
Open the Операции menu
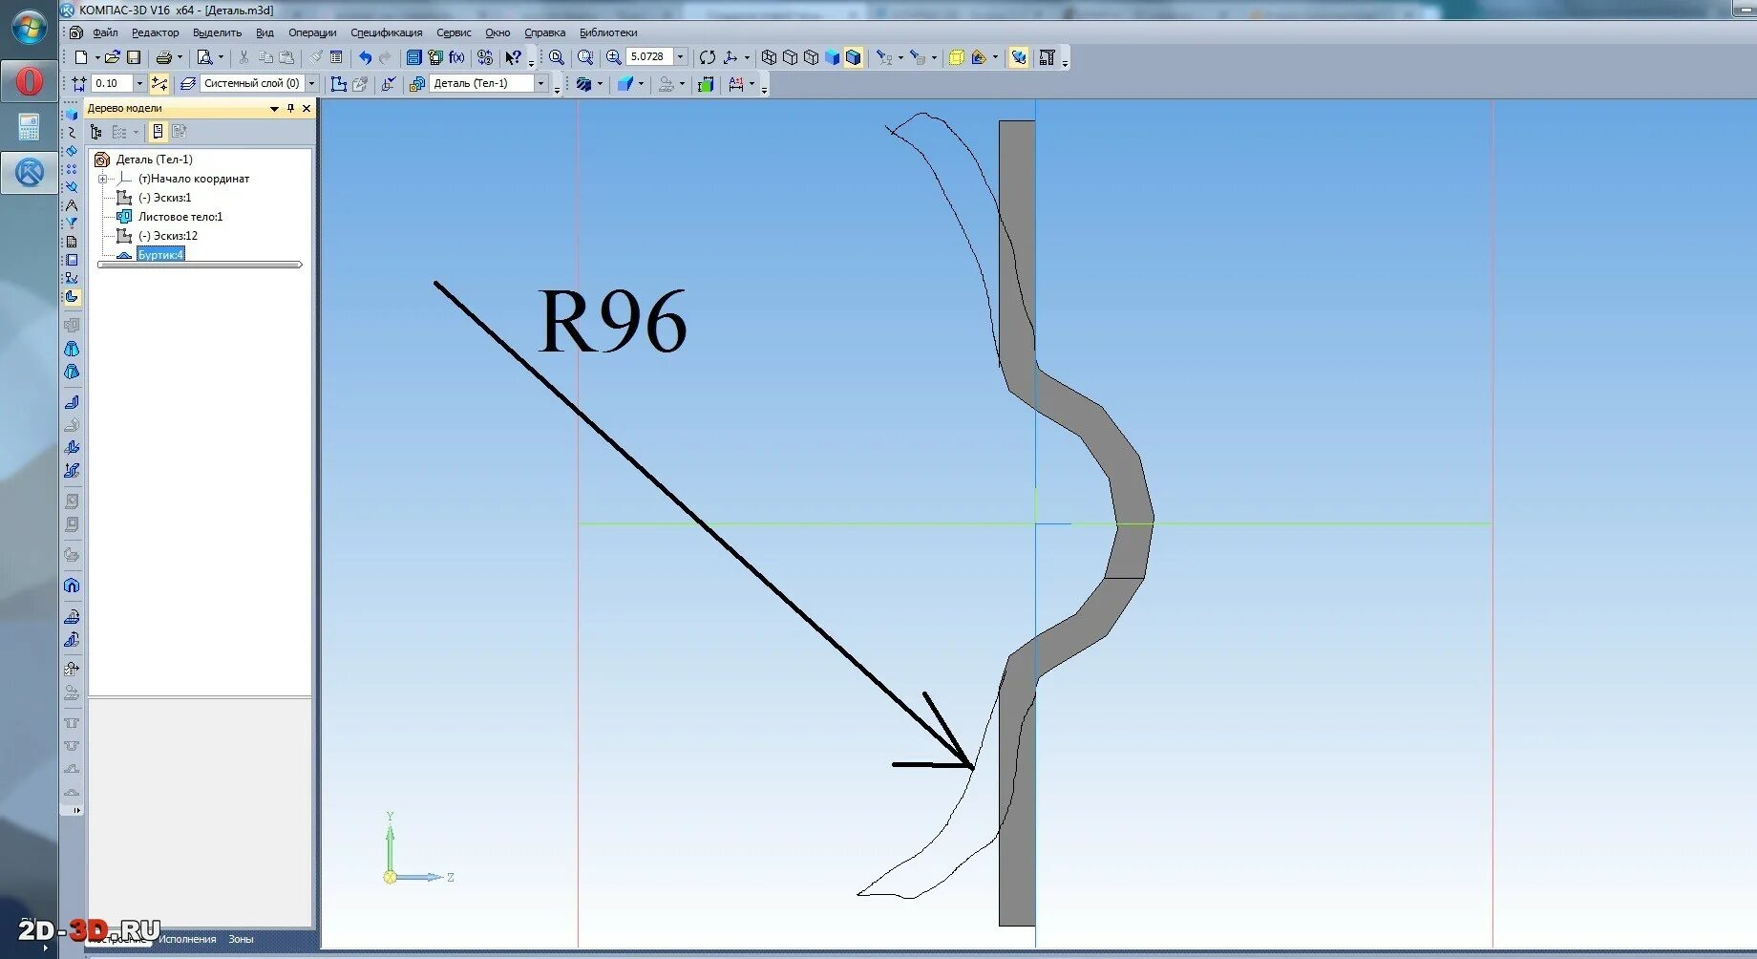pos(312,32)
